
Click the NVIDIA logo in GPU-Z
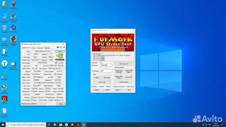(x=60, y=57)
